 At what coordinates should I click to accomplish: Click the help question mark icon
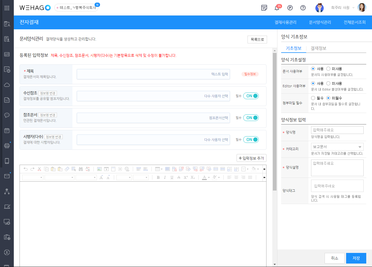(x=303, y=8)
